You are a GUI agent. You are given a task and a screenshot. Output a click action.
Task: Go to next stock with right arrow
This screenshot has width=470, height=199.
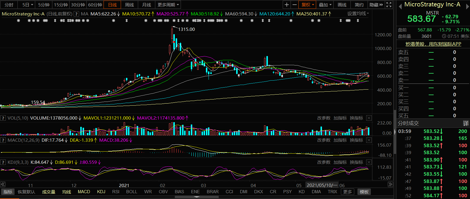pos(468,6)
